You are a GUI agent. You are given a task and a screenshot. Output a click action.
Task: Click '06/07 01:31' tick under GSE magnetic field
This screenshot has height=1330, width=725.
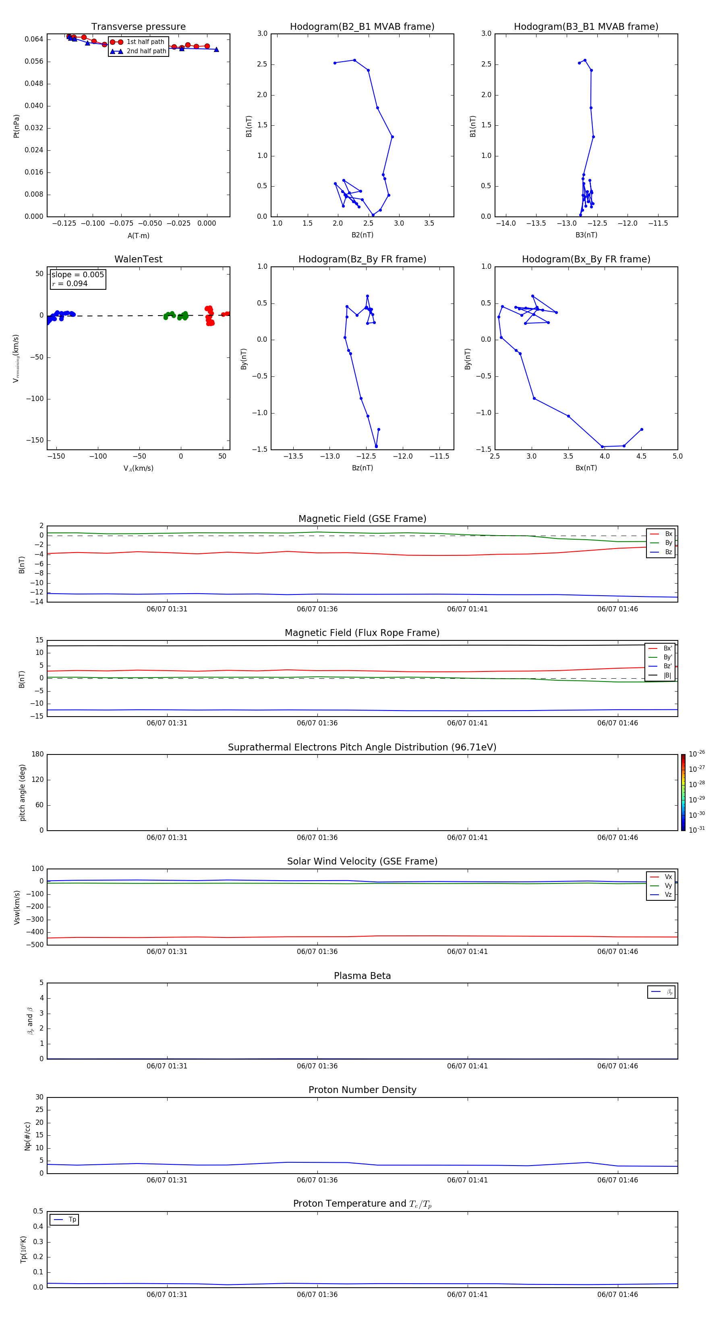tap(167, 609)
